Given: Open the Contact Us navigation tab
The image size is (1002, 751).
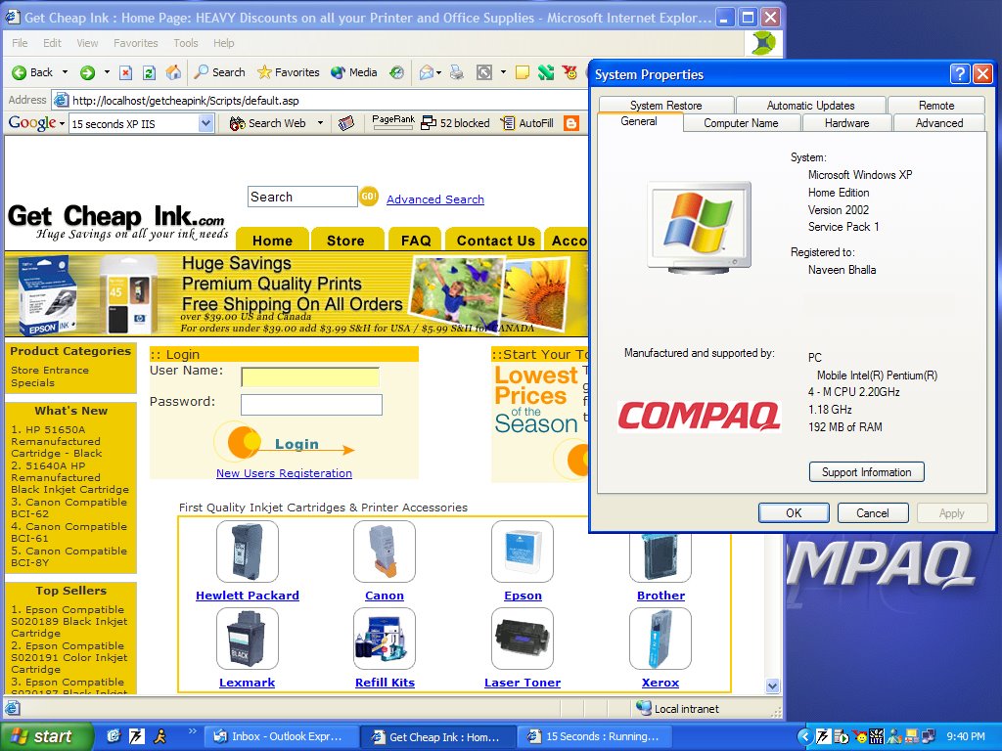Looking at the screenshot, I should click(495, 241).
